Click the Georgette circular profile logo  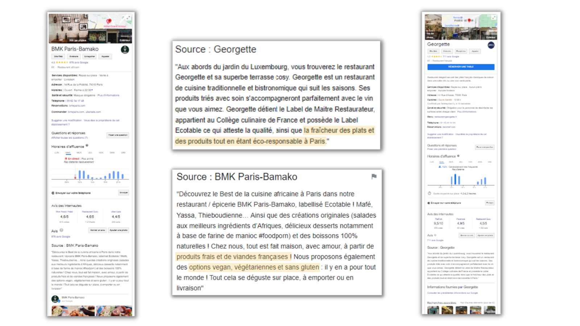pyautogui.click(x=491, y=45)
